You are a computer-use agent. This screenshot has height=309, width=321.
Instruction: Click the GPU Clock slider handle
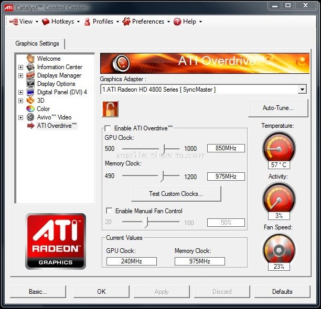click(162, 149)
